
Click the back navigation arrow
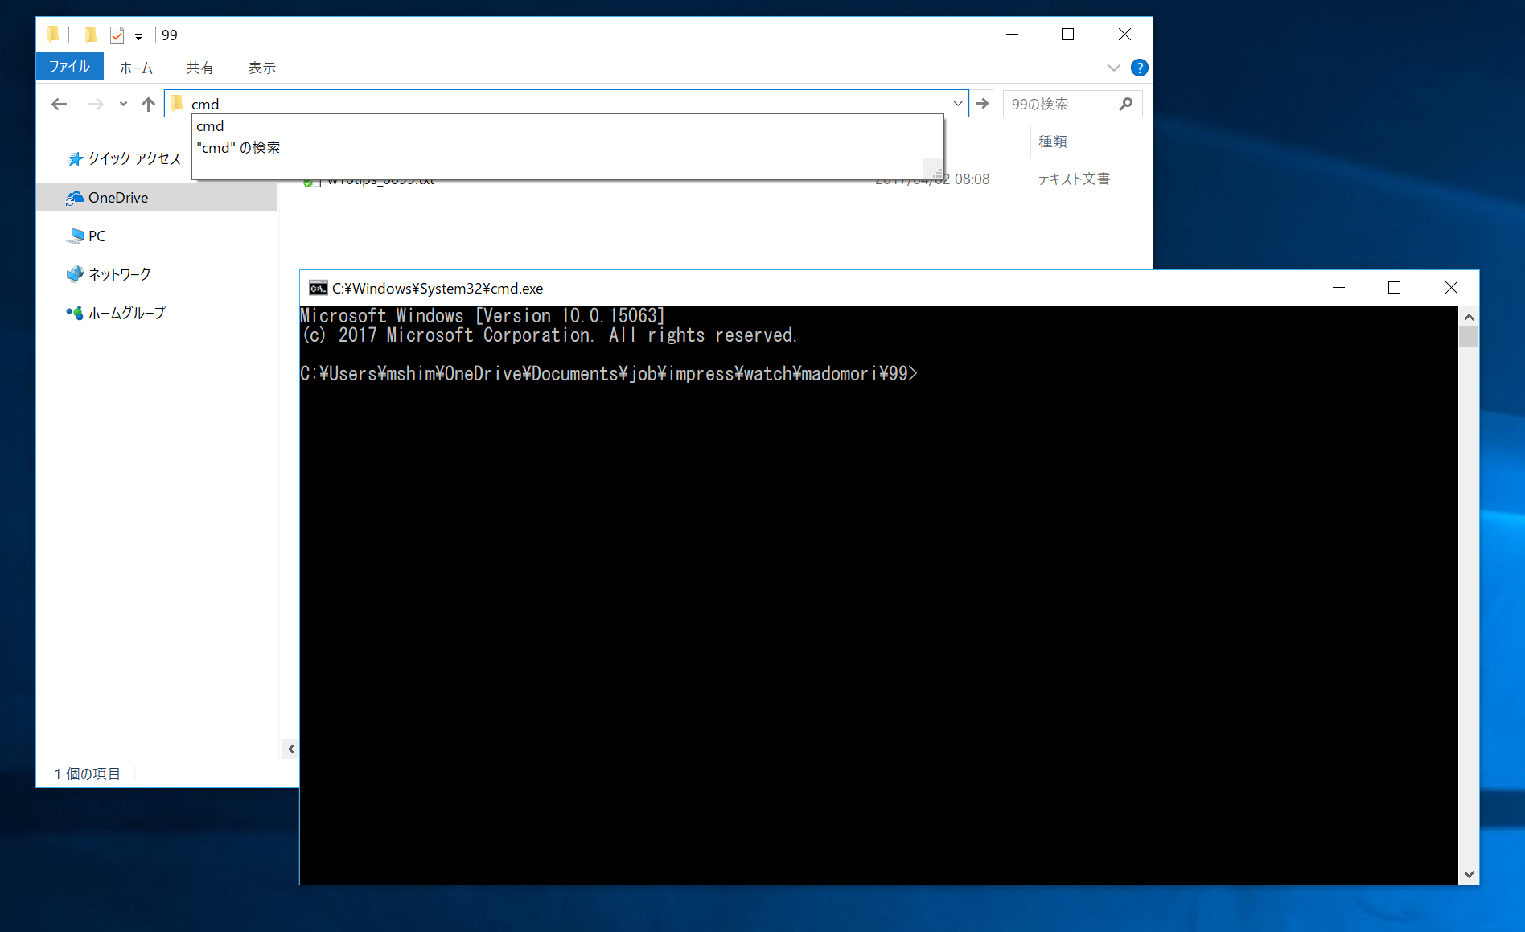pyautogui.click(x=60, y=104)
